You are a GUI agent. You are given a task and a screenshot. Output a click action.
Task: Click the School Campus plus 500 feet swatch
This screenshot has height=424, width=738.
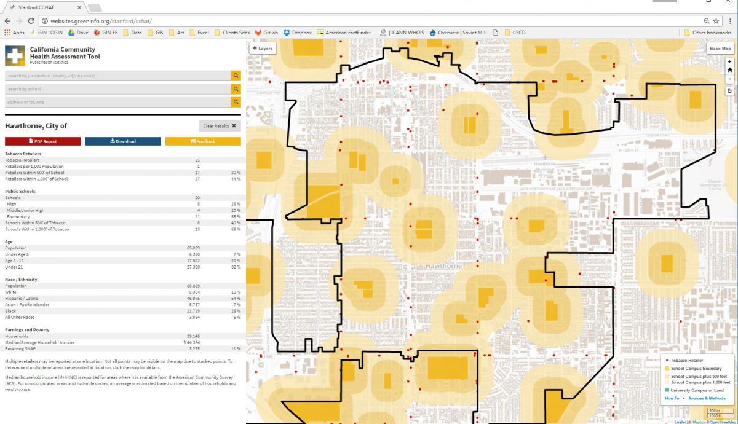coord(666,375)
